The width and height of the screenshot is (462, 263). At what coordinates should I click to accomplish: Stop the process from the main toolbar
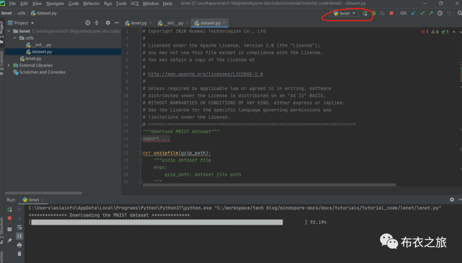391,13
